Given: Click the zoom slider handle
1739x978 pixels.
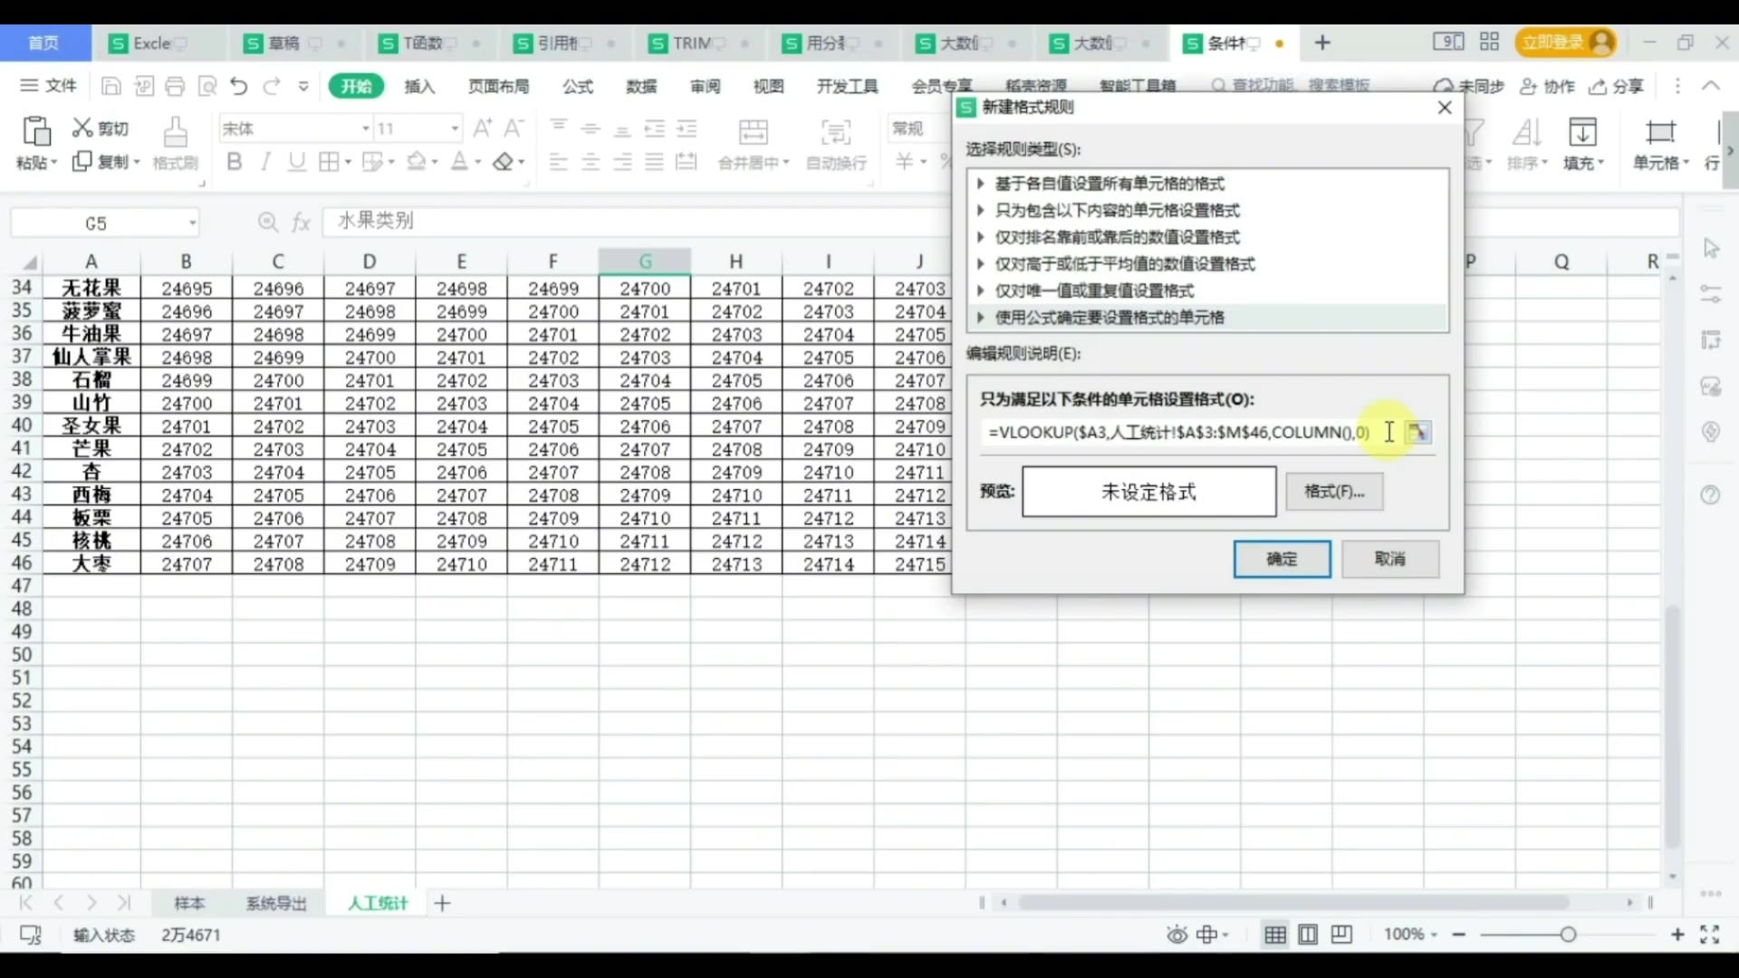Looking at the screenshot, I should (1568, 935).
